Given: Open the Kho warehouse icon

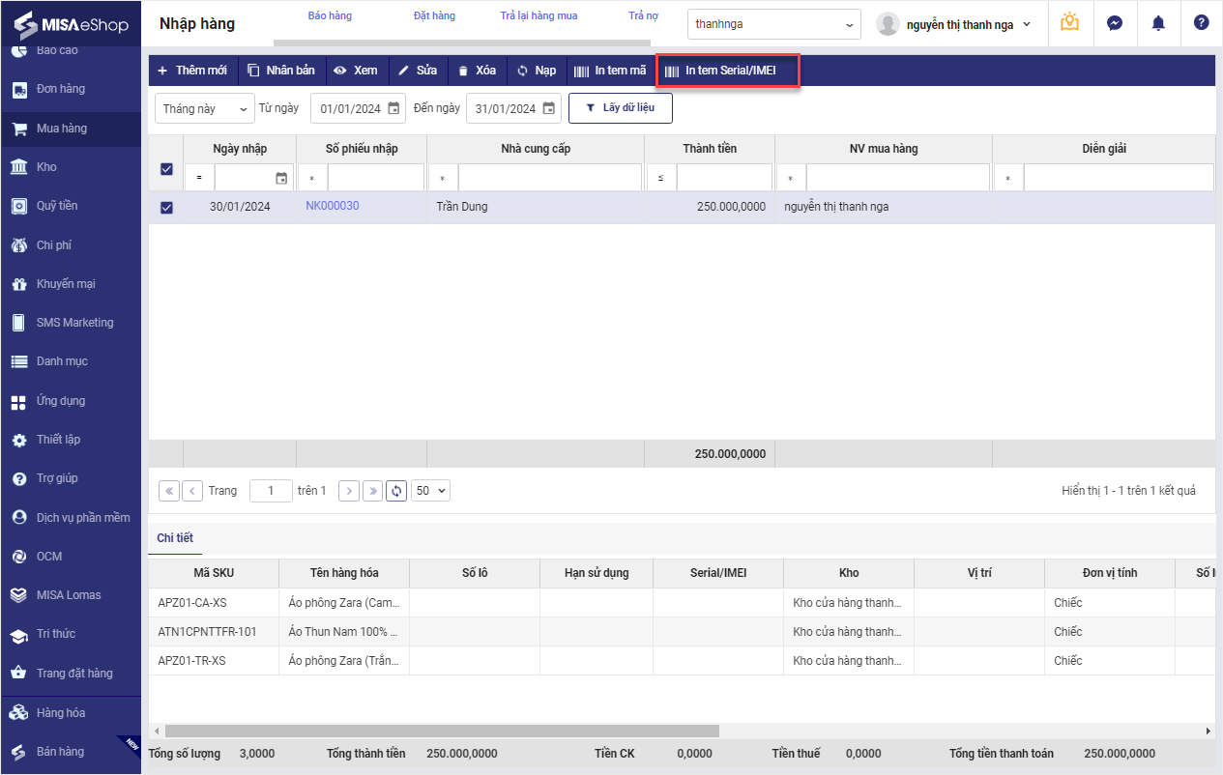Looking at the screenshot, I should (x=19, y=167).
